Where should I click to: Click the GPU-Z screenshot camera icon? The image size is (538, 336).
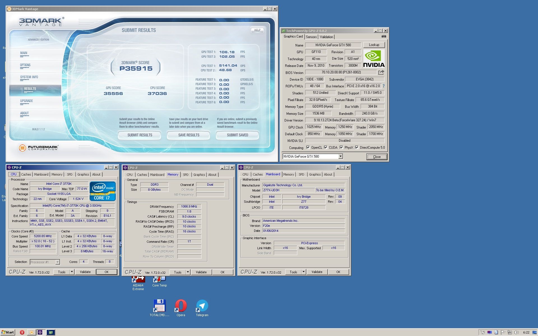coord(384,36)
